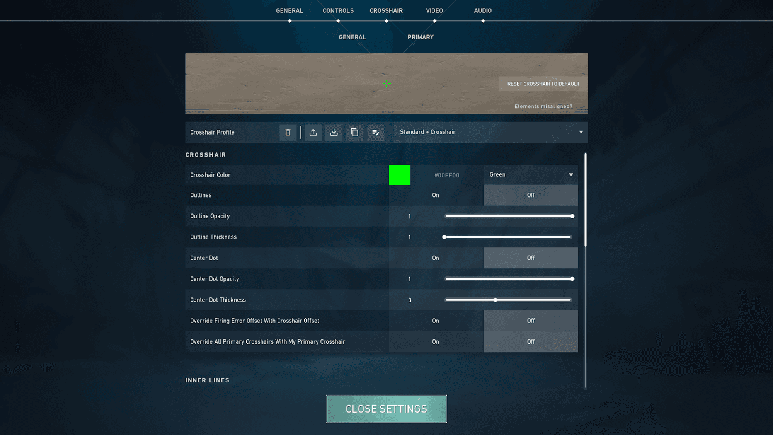Click the Center Dot Opacity slider
This screenshot has height=435, width=773.
509,279
